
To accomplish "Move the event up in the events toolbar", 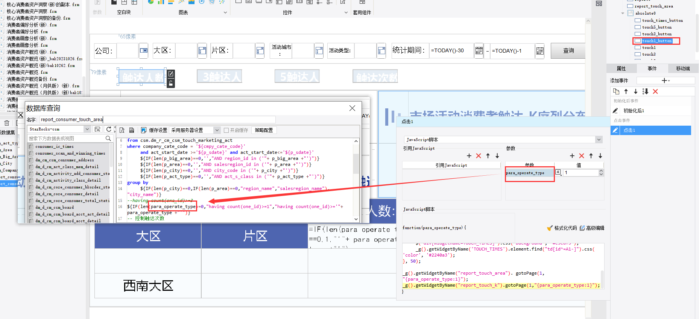I will tap(626, 91).
